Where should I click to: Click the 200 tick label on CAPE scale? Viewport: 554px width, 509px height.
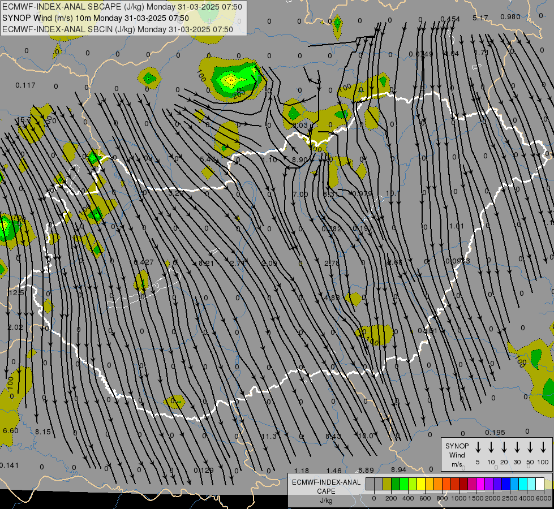(x=391, y=498)
